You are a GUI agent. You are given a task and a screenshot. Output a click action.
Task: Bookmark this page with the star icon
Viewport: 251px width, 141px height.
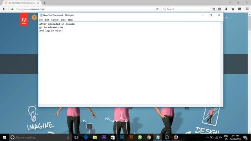coord(214,9)
